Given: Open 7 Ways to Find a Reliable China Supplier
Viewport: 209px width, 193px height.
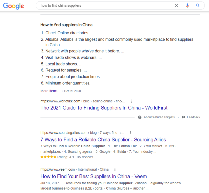Looking at the screenshot, I should point(103,140).
